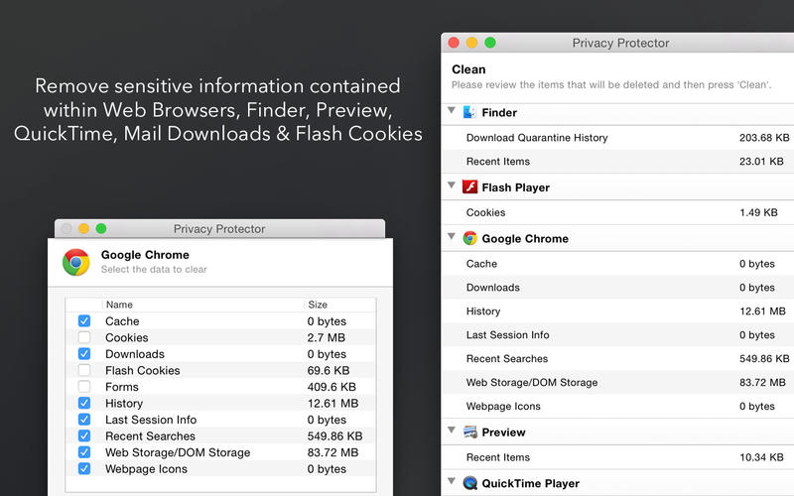Viewport: 794px width, 496px height.
Task: Click the Google Chrome heading in small window
Action: point(145,255)
